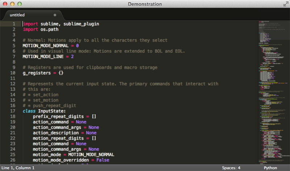Click line number 26 in the gutter
Image resolution: width=290 pixels, height=171 pixels.
[x=13, y=160]
